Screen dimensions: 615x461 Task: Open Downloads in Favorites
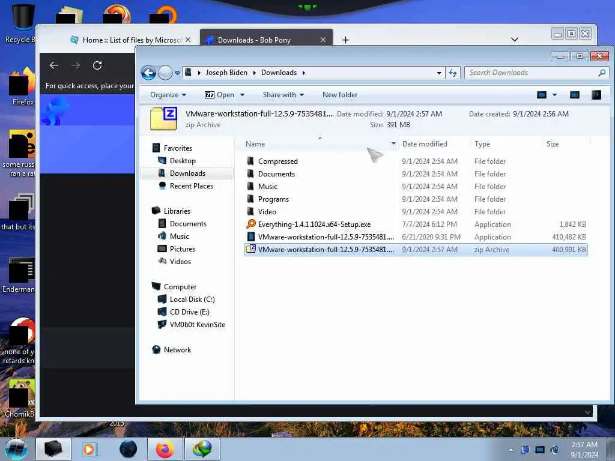187,173
